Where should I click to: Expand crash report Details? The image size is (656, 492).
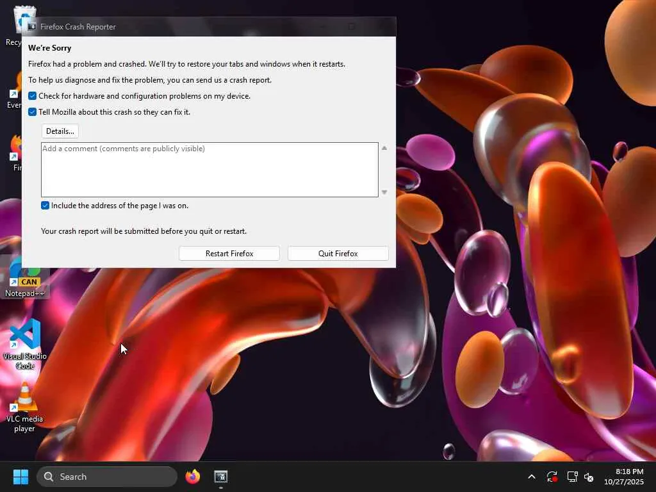coord(60,131)
